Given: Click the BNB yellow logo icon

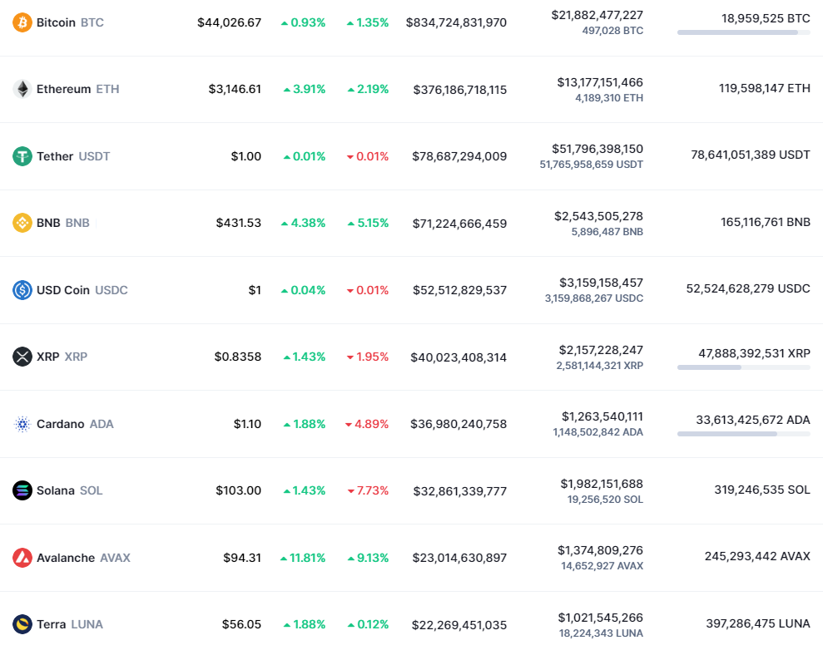Looking at the screenshot, I should click(22, 223).
